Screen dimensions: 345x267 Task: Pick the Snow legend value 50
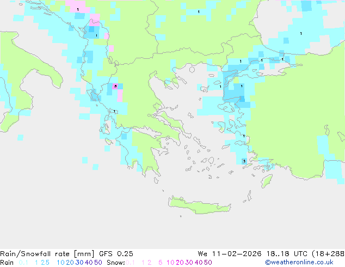point(208,263)
